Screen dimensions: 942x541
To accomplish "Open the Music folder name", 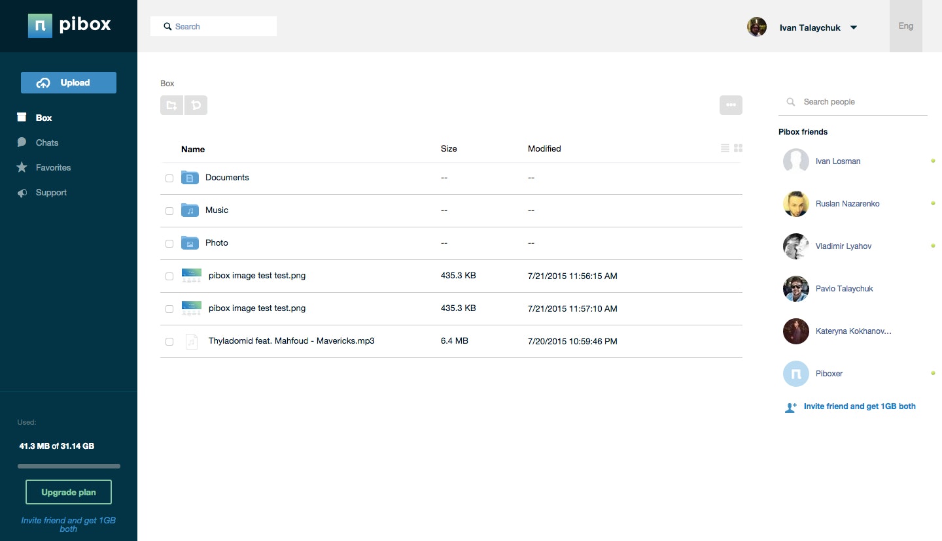I will (217, 210).
